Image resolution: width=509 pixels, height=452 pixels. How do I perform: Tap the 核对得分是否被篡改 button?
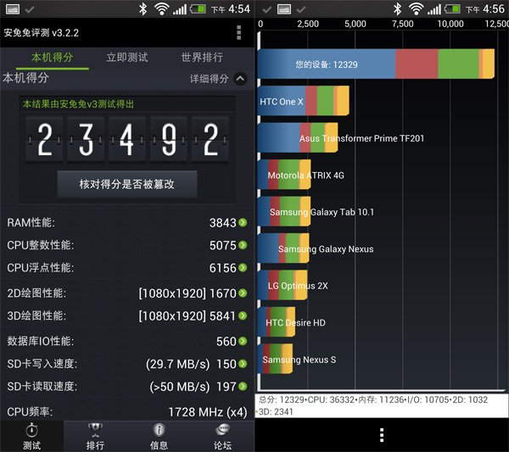127,184
